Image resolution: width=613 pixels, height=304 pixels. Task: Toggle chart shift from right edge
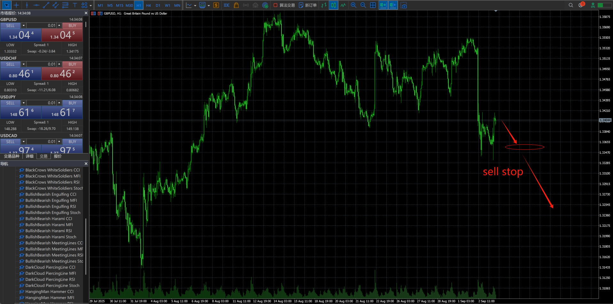(x=393, y=5)
